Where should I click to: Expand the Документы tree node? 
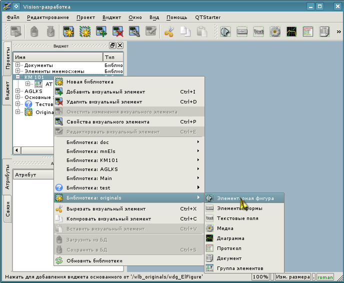coord(18,65)
